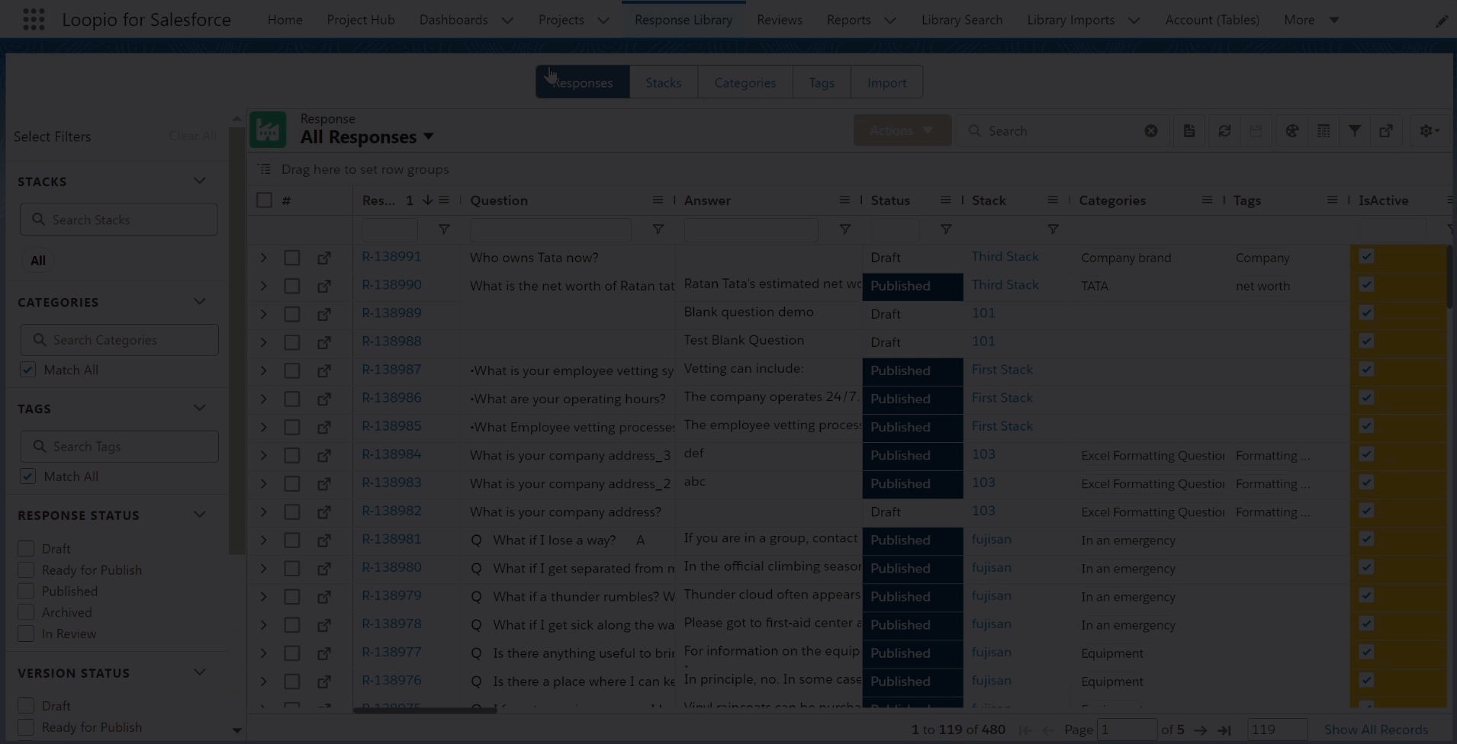Open response link R-138989

391,313
